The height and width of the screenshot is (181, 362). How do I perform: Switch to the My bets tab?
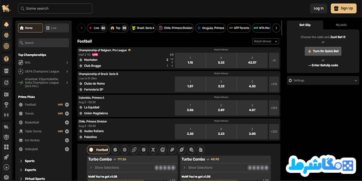click(x=341, y=25)
